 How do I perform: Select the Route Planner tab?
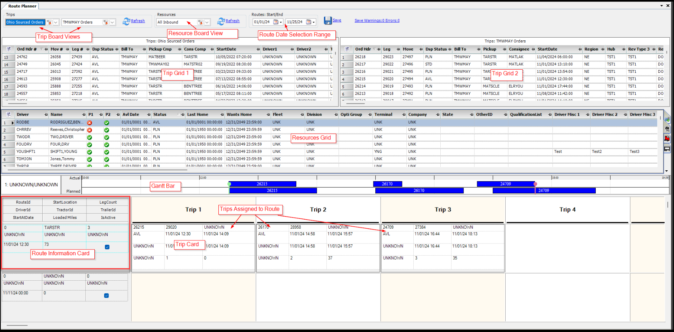coord(22,6)
